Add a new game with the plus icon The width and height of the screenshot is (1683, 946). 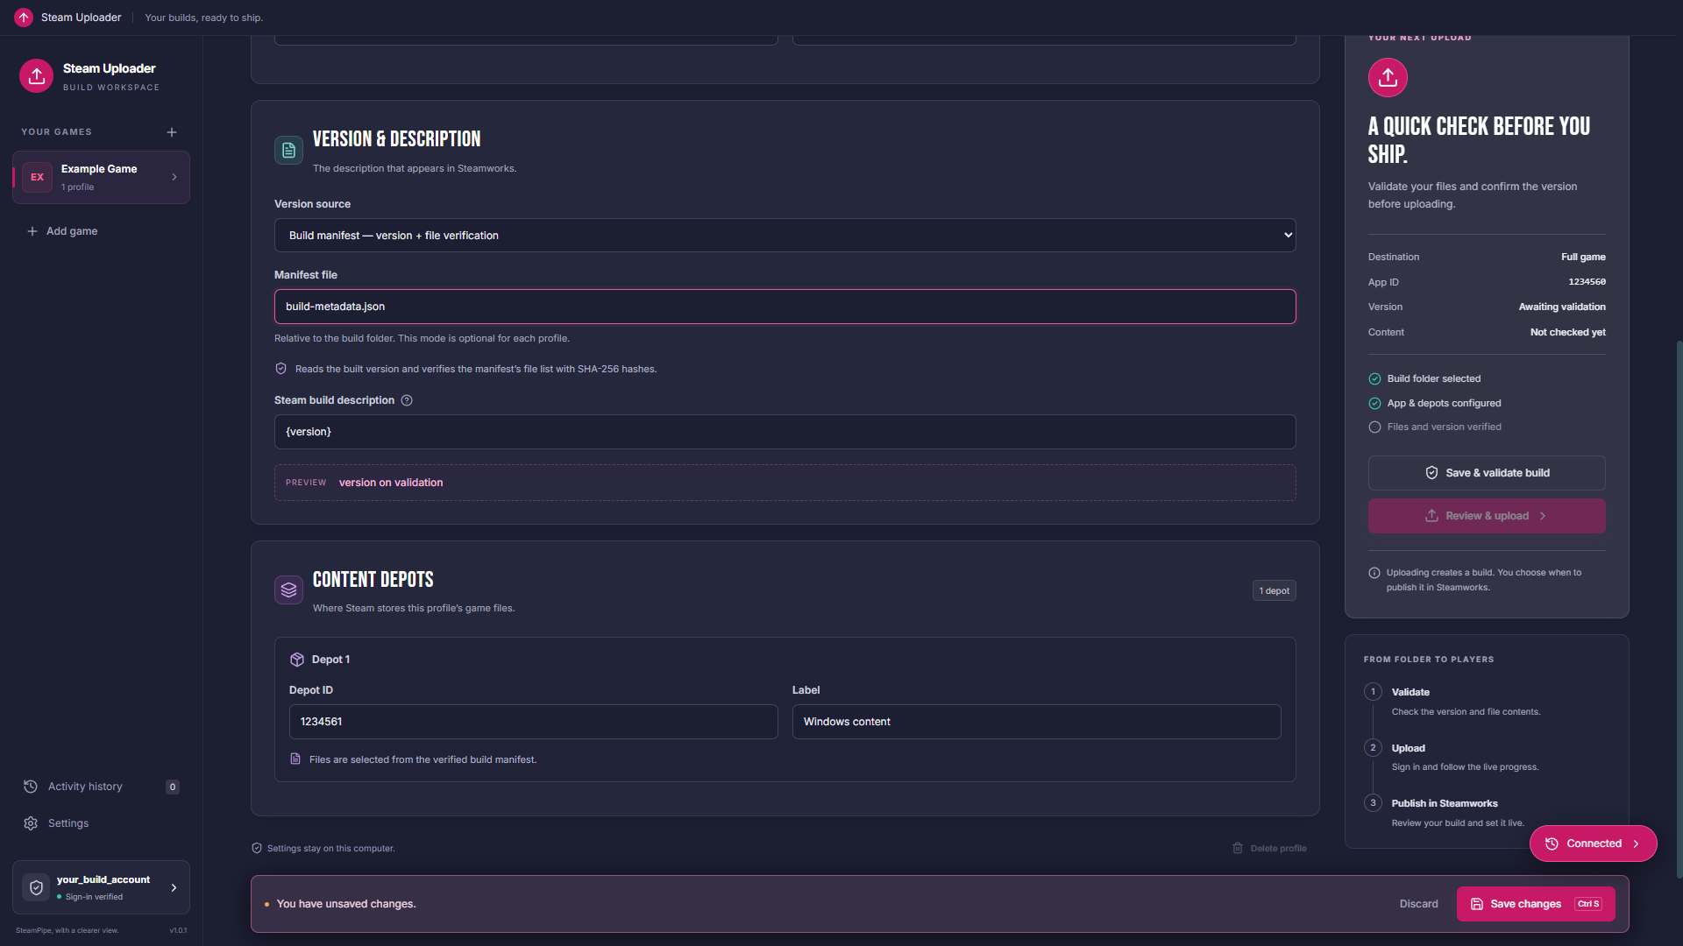172,132
